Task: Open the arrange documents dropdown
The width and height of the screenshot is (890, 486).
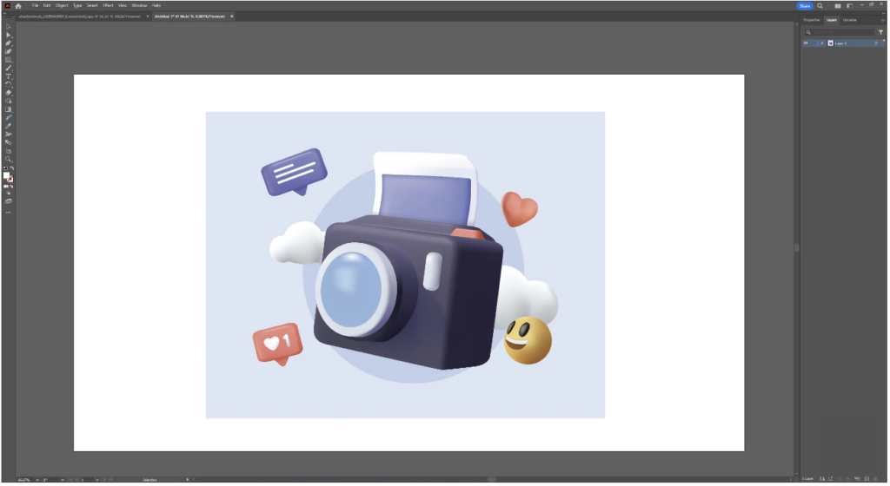Action: click(840, 5)
